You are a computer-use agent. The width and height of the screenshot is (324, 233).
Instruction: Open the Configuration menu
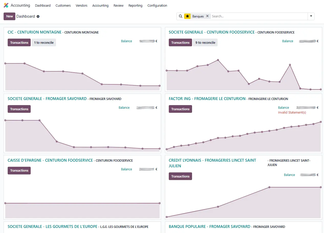(157, 5)
